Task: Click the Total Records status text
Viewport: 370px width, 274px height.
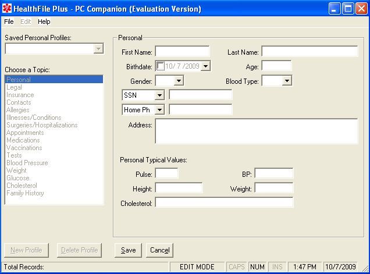Action: click(x=24, y=267)
